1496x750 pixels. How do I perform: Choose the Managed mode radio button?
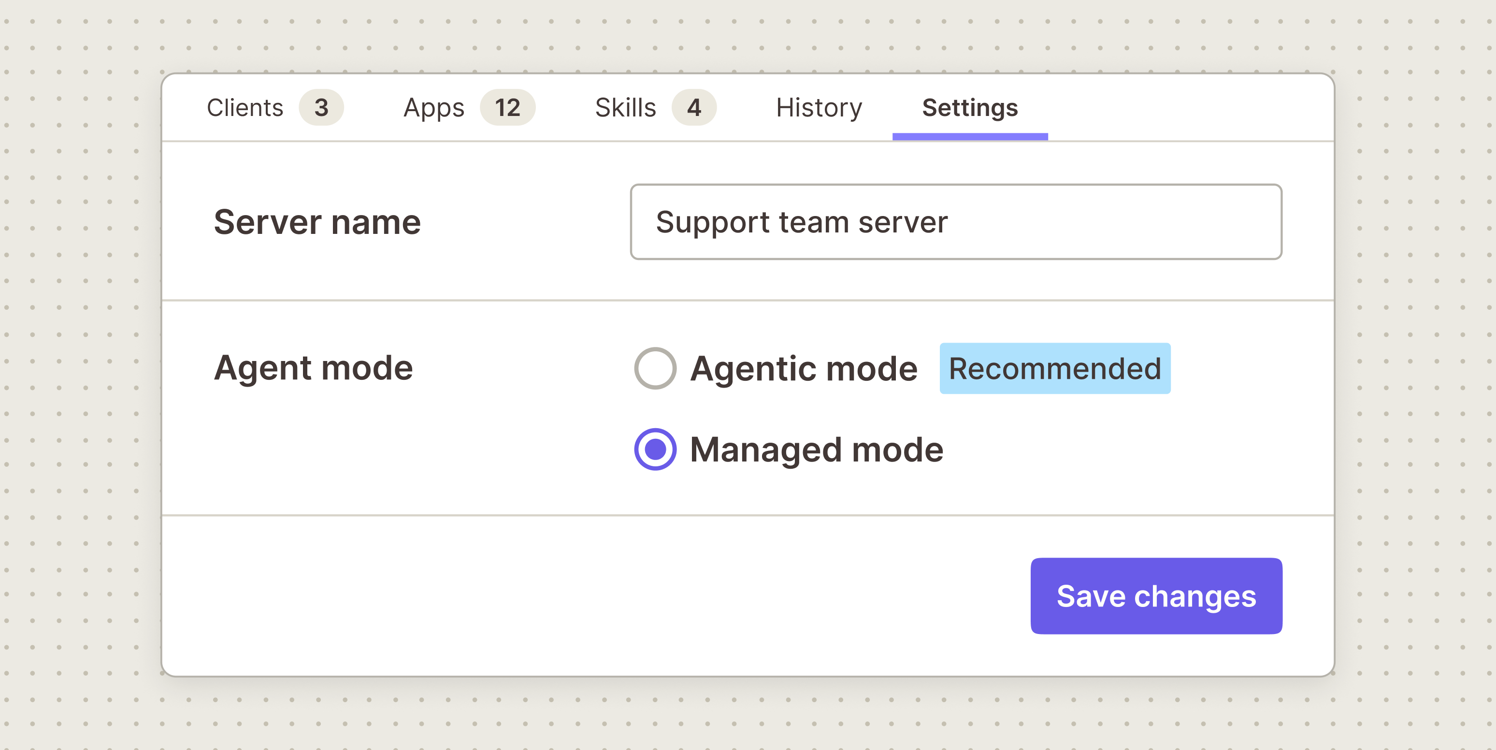(x=655, y=449)
